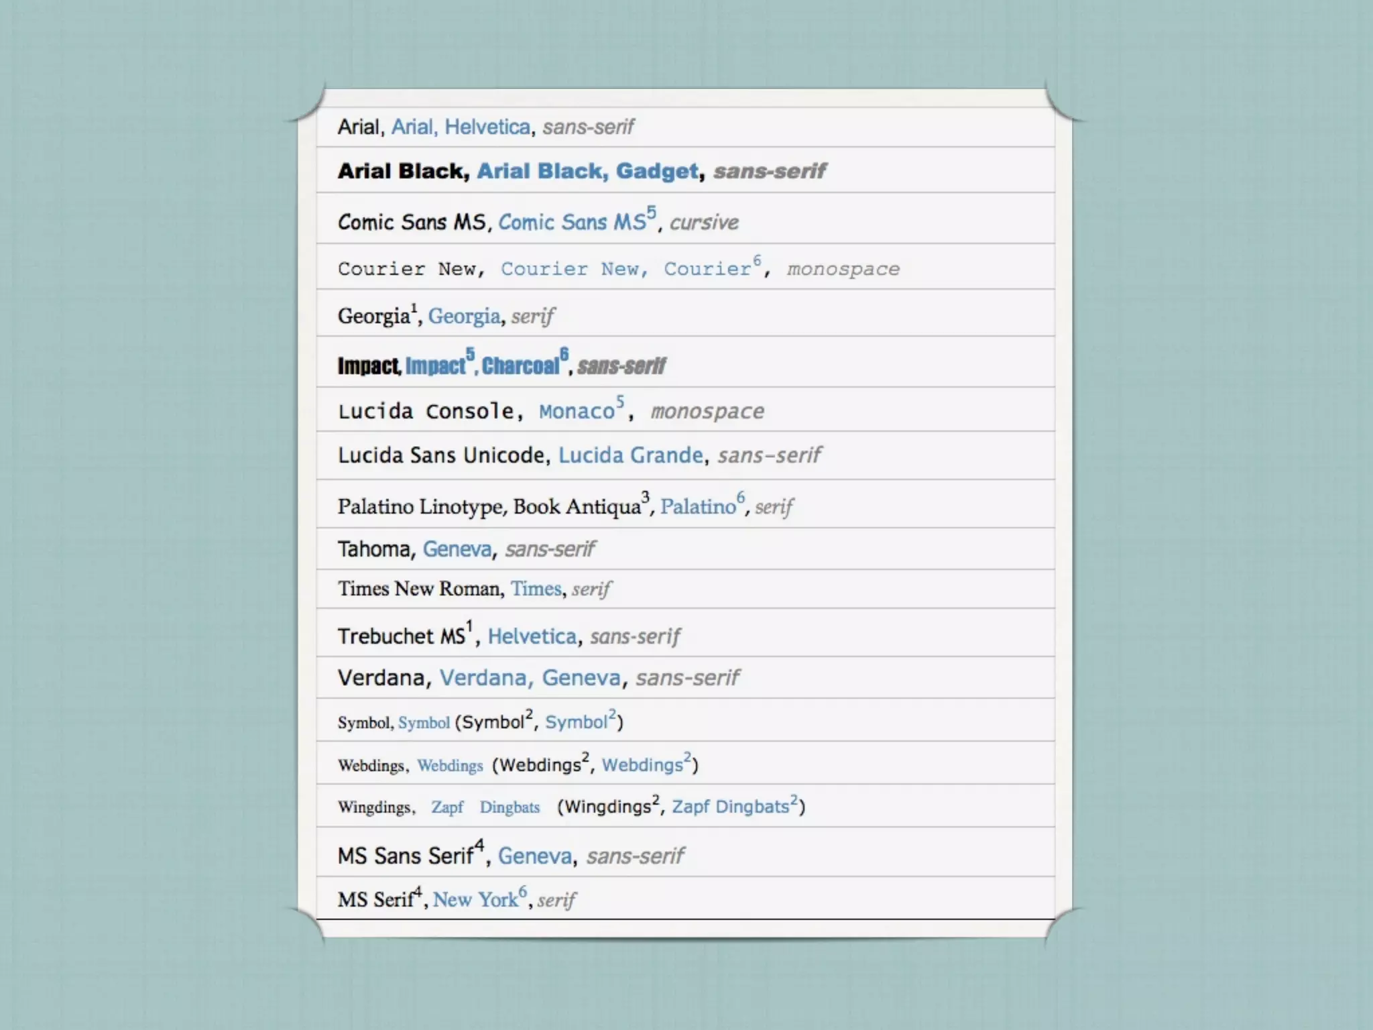The width and height of the screenshot is (1373, 1030).
Task: Click the "Lucida Sans Unicode" font name
Action: (441, 455)
